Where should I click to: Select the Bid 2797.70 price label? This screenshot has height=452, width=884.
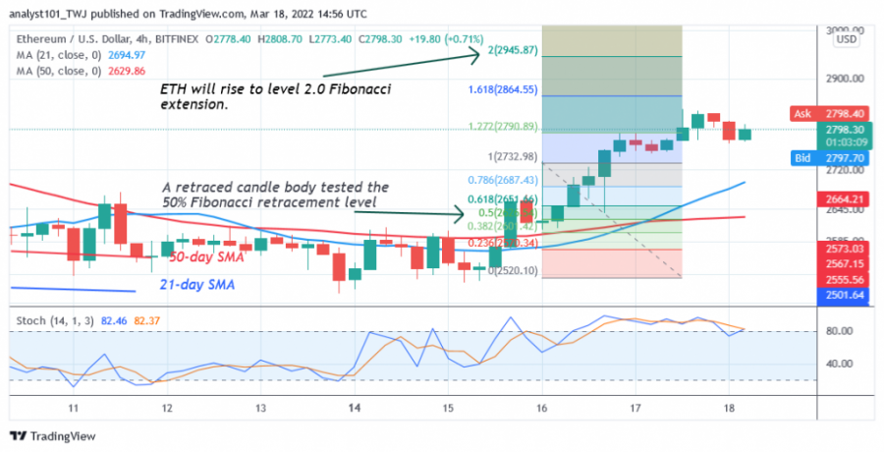(829, 158)
